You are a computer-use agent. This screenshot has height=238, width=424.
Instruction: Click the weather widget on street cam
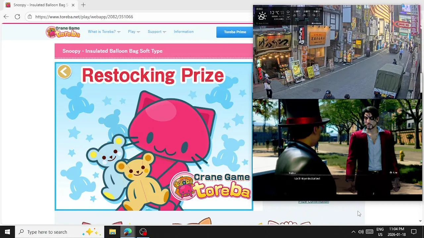pos(289,16)
